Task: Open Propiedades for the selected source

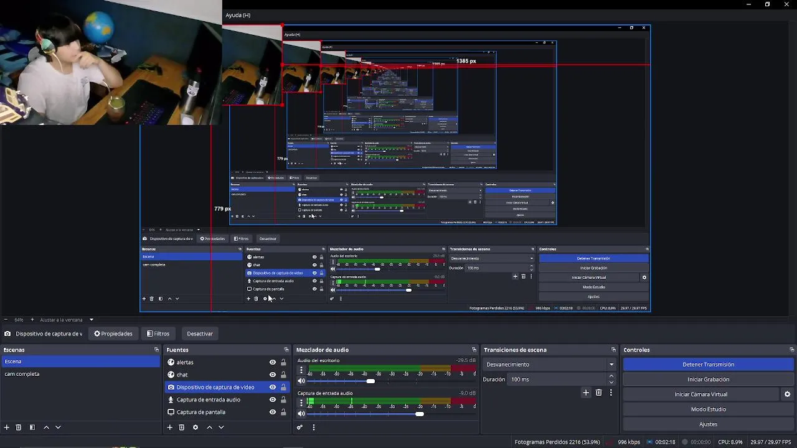Action: point(113,334)
